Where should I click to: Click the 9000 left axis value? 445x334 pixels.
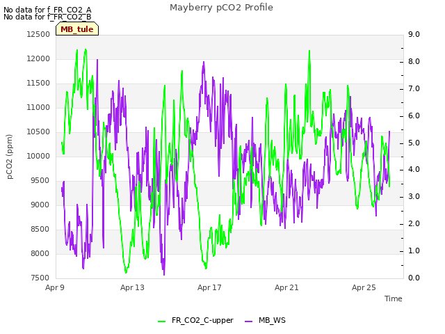[x=40, y=205]
